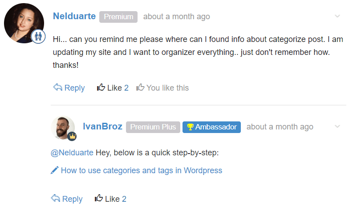Toggle "You like this" on Nelduarte's comment

162,87
